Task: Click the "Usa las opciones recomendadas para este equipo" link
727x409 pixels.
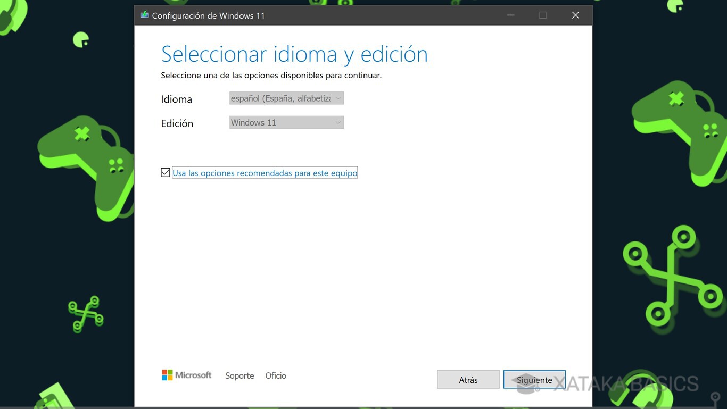Action: pos(265,172)
